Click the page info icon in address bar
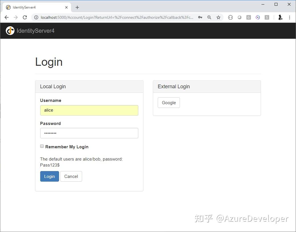Viewport: 296px width, 232px height. (x=36, y=17)
